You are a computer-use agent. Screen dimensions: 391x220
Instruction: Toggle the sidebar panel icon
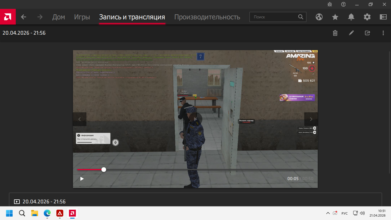click(x=383, y=17)
